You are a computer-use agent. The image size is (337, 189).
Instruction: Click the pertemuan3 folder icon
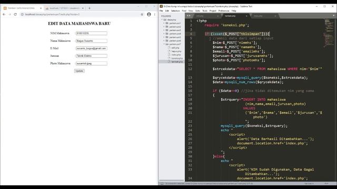[167, 30]
